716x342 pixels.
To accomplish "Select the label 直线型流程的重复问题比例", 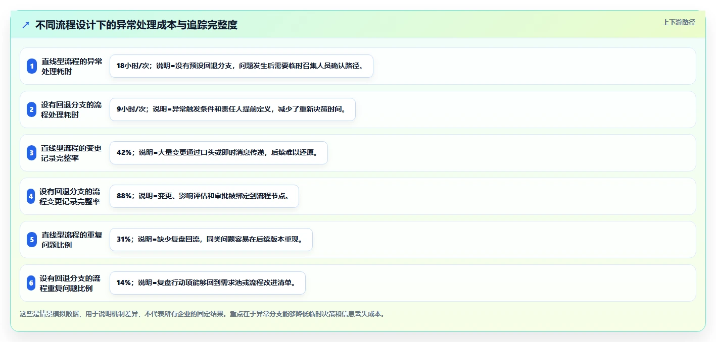I will point(72,240).
